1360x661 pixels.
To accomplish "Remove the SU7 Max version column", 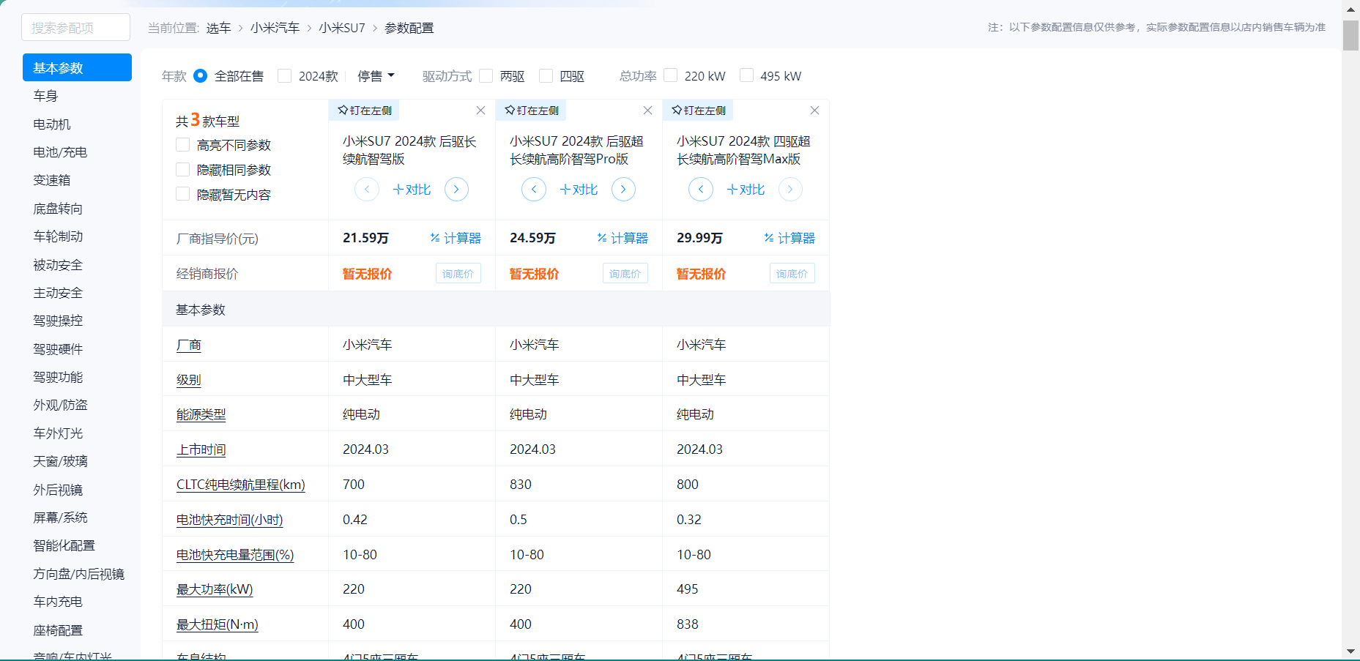I will click(x=814, y=111).
